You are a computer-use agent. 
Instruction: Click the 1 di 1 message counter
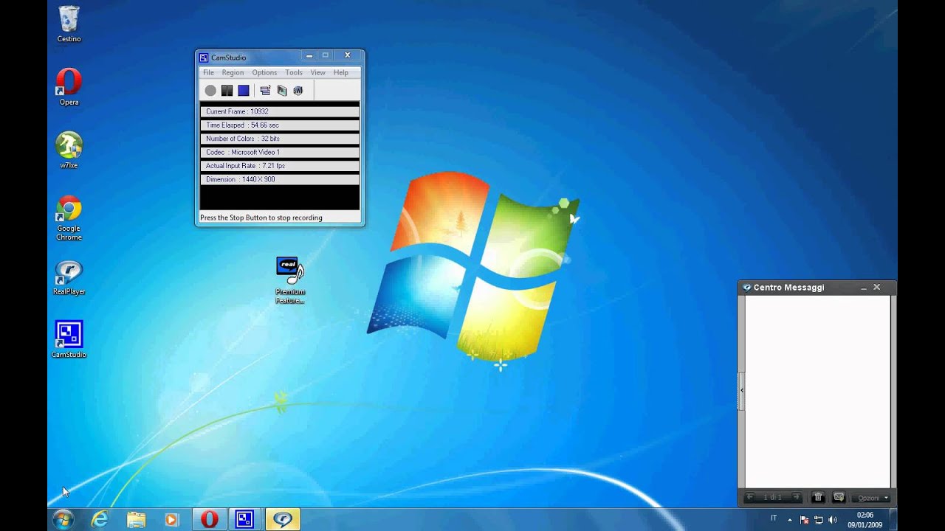tap(772, 498)
